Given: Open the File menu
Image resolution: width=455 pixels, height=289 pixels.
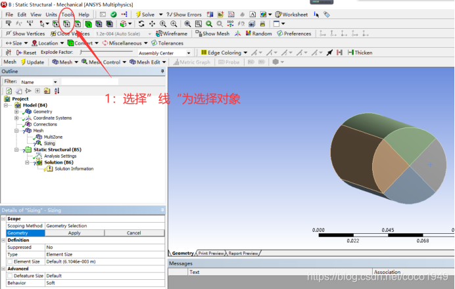Looking at the screenshot, I should [9, 14].
